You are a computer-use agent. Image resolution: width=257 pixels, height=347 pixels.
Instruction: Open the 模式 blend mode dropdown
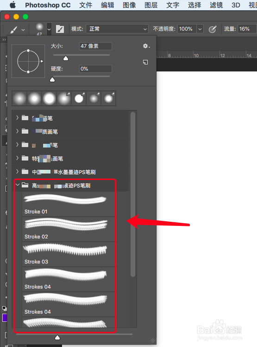[117, 29]
